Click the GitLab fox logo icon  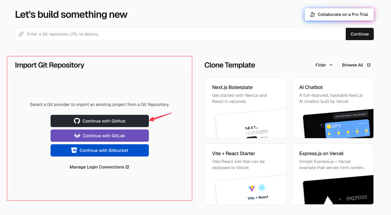click(77, 136)
